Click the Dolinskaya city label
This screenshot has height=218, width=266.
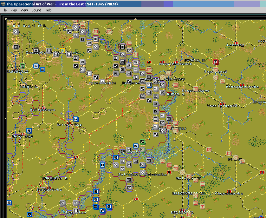click(42, 110)
